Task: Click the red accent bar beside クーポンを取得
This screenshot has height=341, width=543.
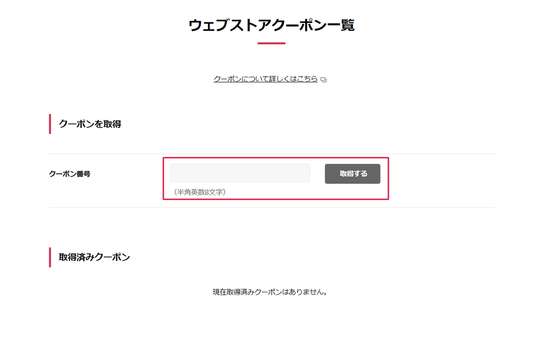Action: (50, 124)
